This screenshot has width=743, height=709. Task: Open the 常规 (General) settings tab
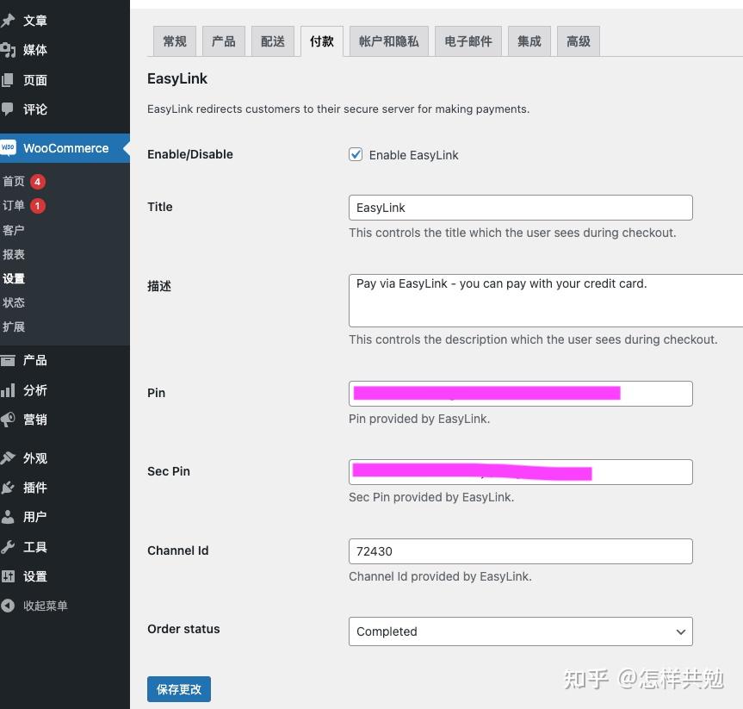coord(175,40)
